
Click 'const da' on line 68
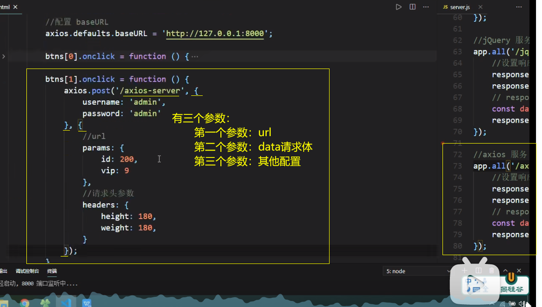click(510, 109)
